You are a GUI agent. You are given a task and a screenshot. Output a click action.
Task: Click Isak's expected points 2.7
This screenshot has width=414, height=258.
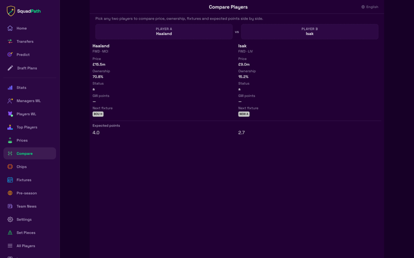point(242,132)
